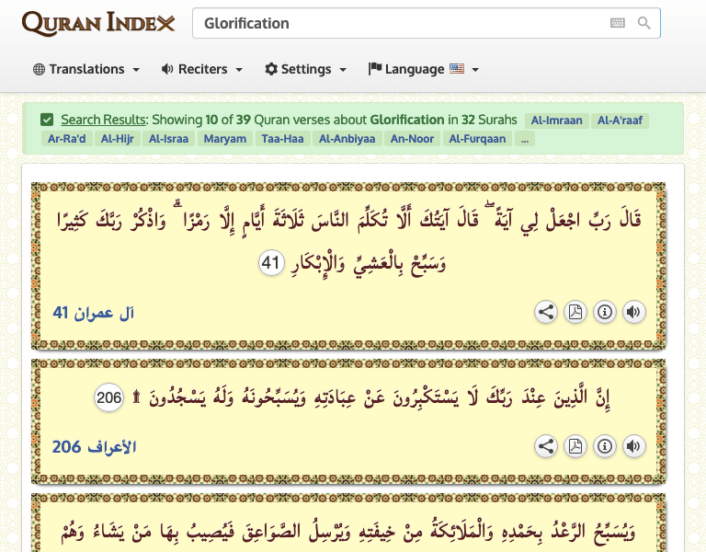This screenshot has width=706, height=552.
Task: Open the virtual keyboard in search box
Action: tap(617, 23)
